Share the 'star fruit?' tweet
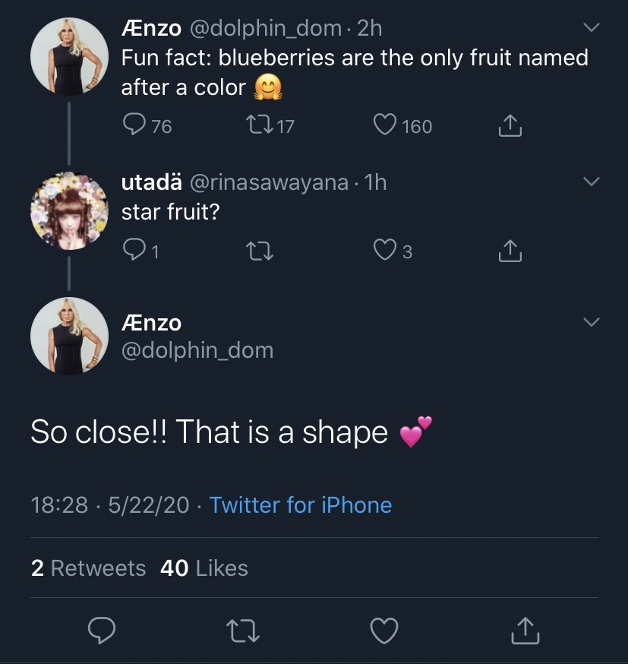The width and height of the screenshot is (628, 664). point(510,251)
